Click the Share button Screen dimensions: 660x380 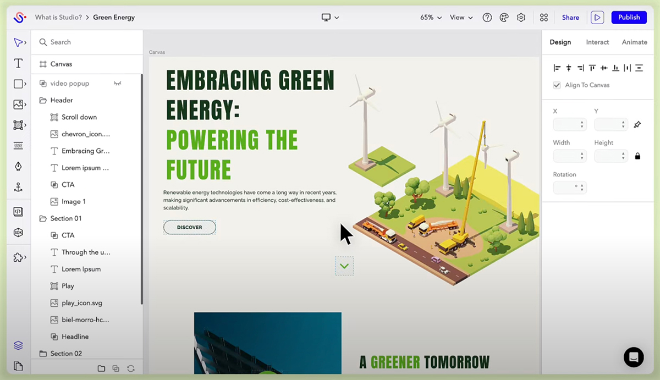pos(570,18)
